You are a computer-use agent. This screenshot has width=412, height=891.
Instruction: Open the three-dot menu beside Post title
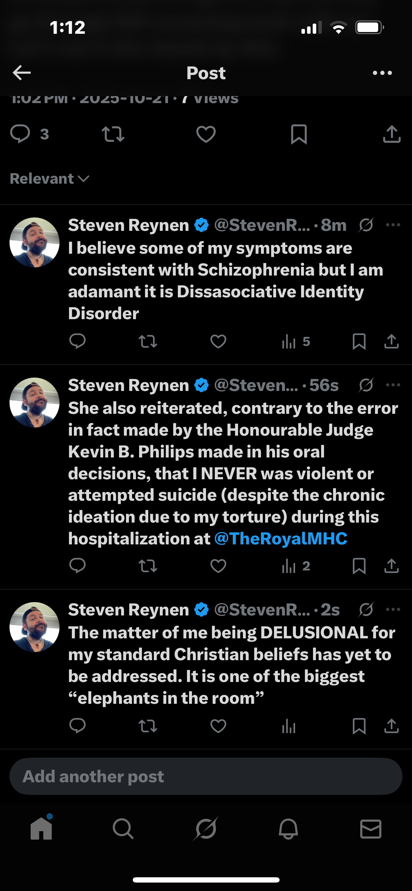(382, 73)
